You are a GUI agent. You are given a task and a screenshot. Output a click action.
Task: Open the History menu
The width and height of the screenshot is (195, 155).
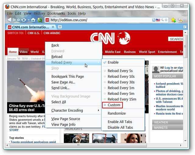pyautogui.click(x=39, y=13)
